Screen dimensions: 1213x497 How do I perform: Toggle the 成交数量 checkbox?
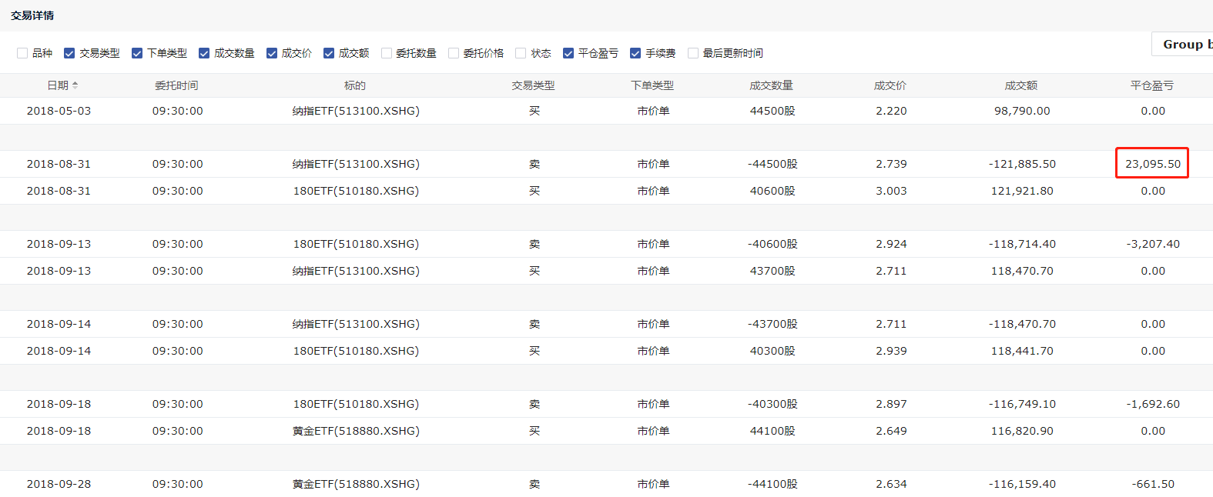coord(204,53)
